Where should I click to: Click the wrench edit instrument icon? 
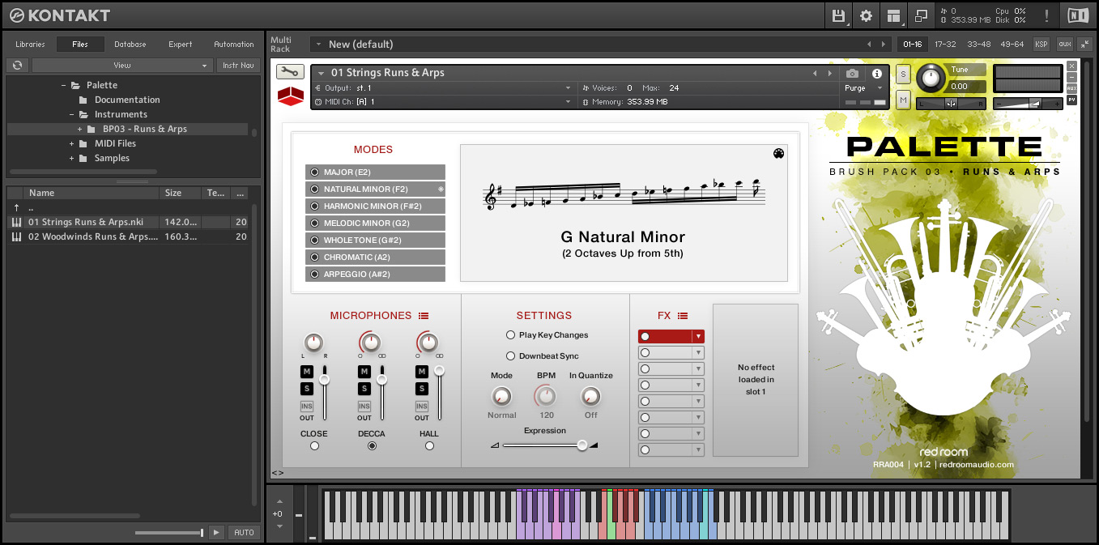click(x=290, y=72)
